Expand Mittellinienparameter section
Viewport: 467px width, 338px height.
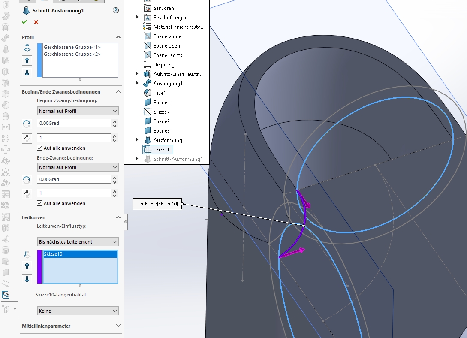click(118, 326)
